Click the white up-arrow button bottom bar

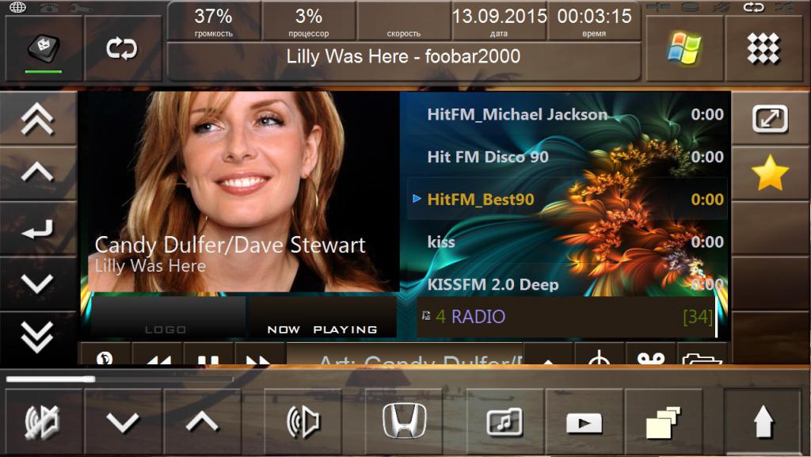click(763, 422)
